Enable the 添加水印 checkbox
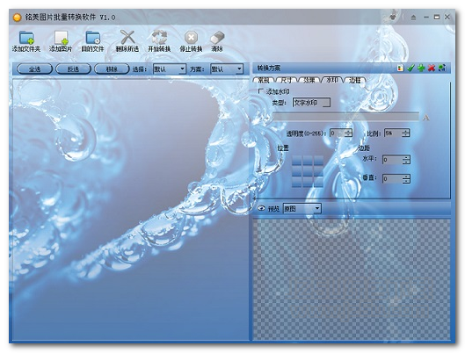The height and width of the screenshot is (353, 465). click(260, 91)
